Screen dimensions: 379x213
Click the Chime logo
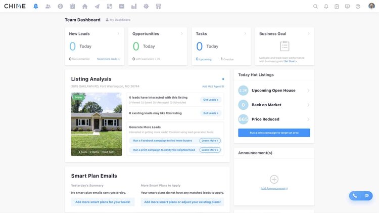pyautogui.click(x=15, y=6)
